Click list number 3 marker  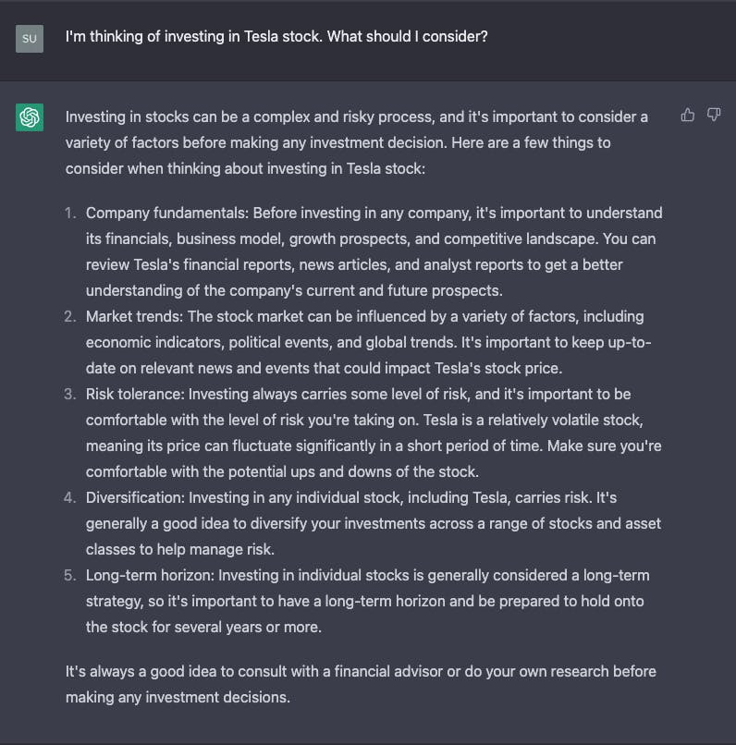coord(70,395)
